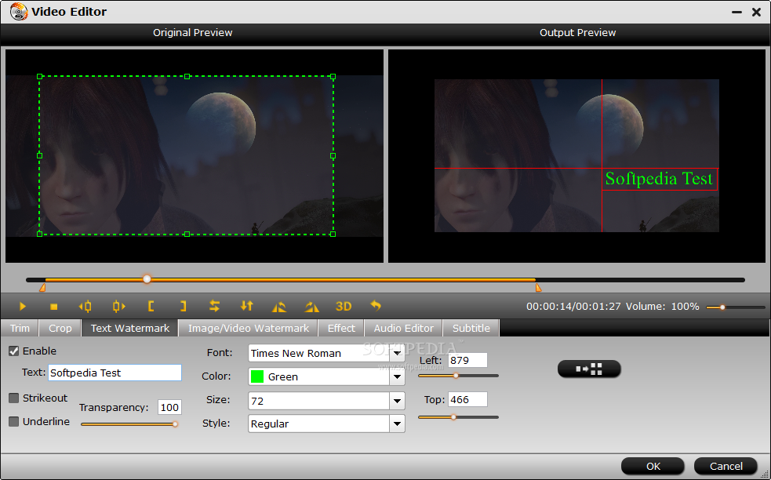The image size is (771, 480).
Task: Disable the Enable watermark checkbox
Action: point(14,351)
